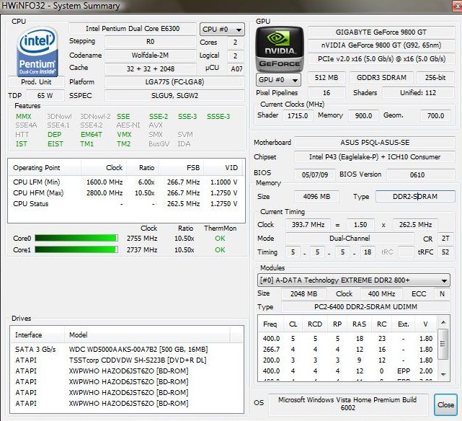This screenshot has width=462, height=421.
Task: Click the BIOS Version 0610 field
Action: click(x=421, y=174)
